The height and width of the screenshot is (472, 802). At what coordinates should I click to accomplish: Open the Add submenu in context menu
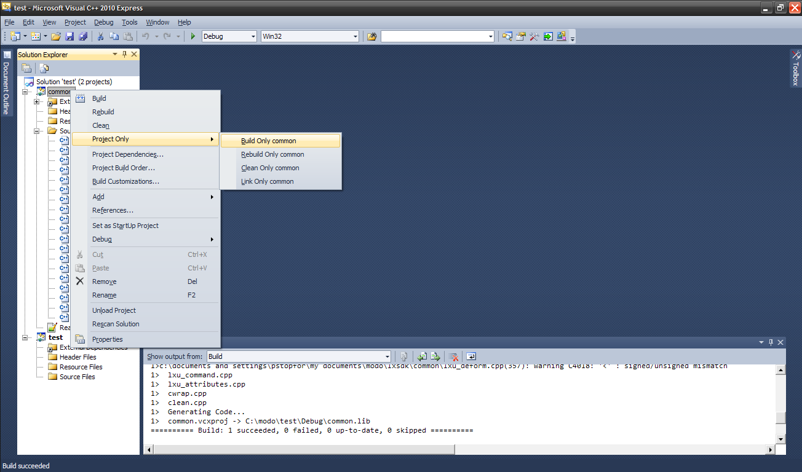(146, 197)
